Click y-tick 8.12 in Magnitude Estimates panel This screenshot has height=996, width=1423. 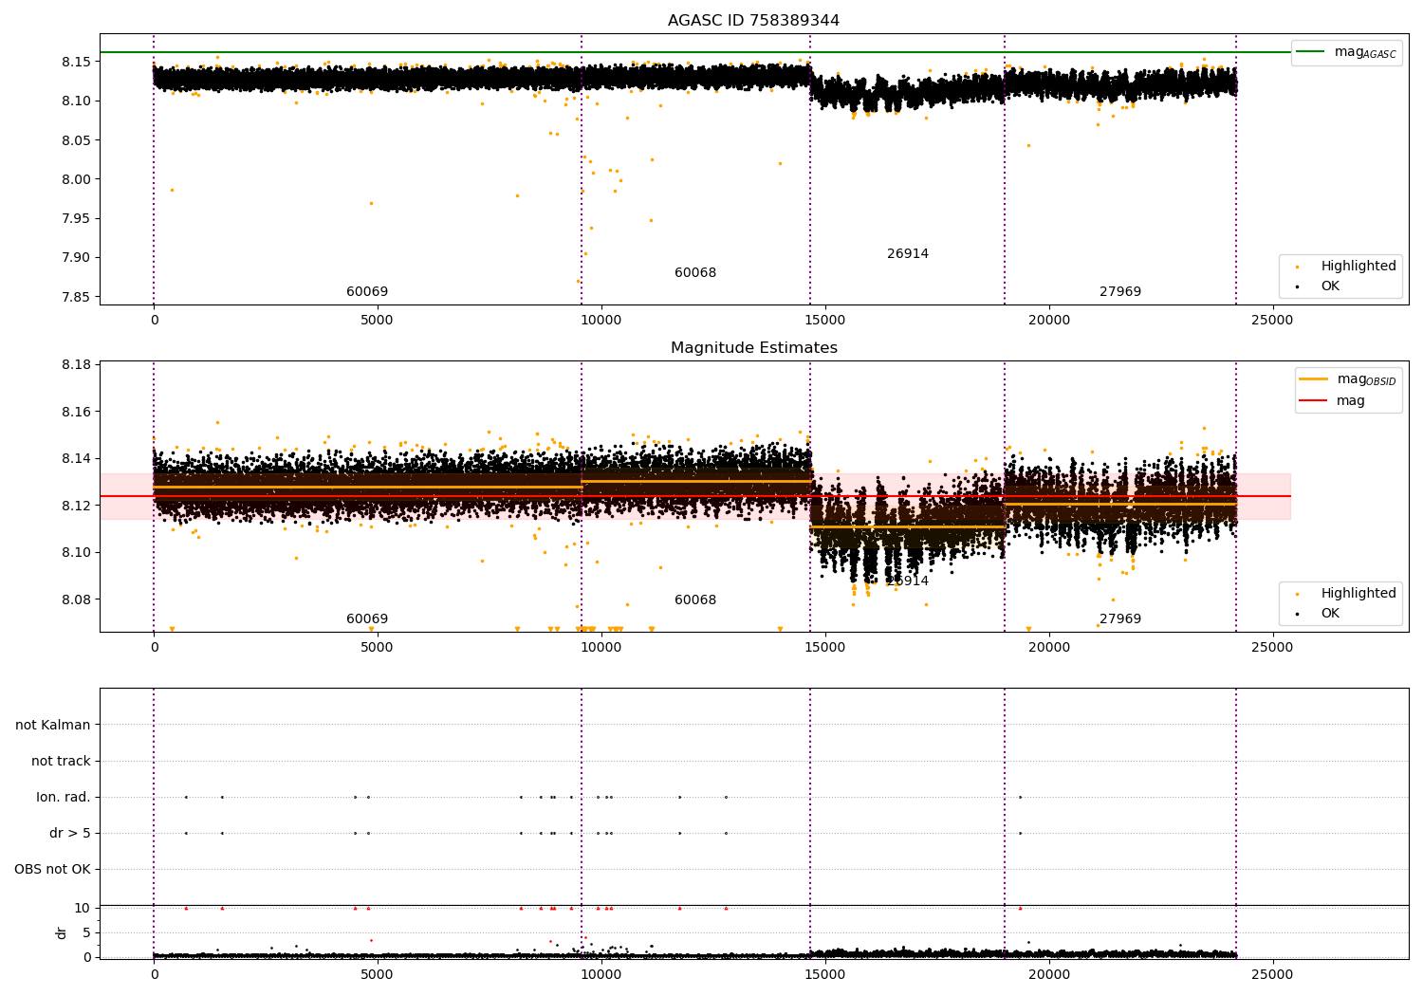(76, 506)
